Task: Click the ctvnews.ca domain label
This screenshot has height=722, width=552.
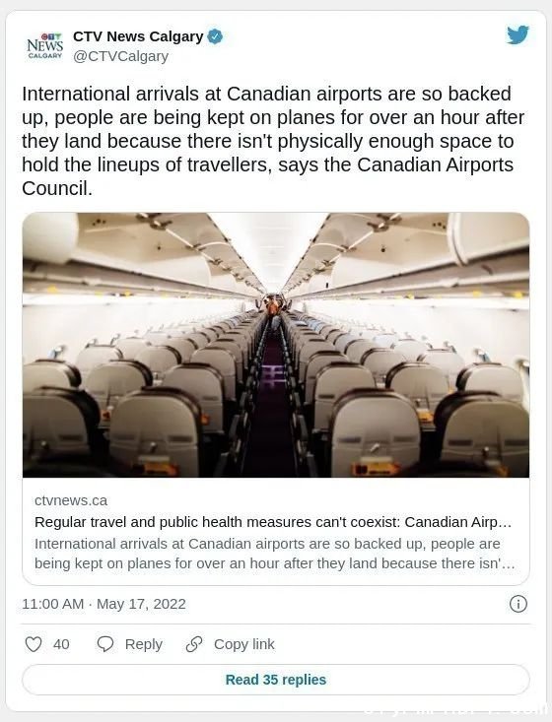Action: tap(71, 500)
